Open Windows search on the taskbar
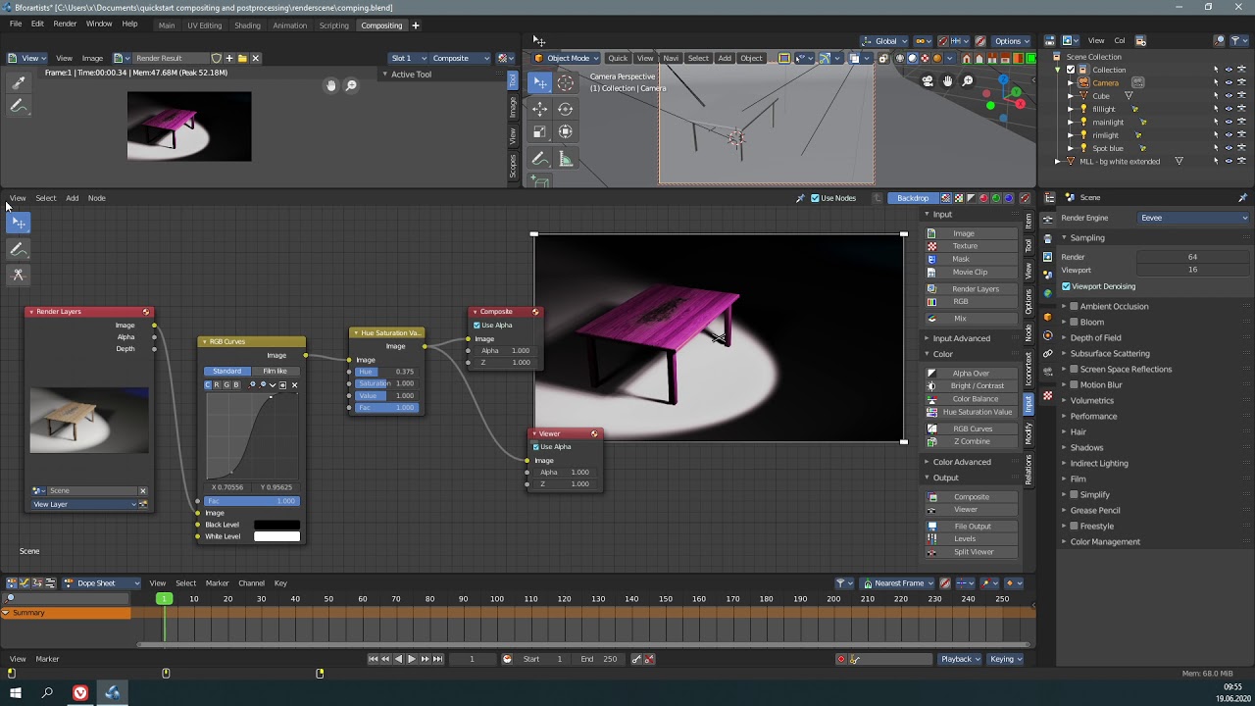Screen dimensions: 1255x706 coord(47,693)
